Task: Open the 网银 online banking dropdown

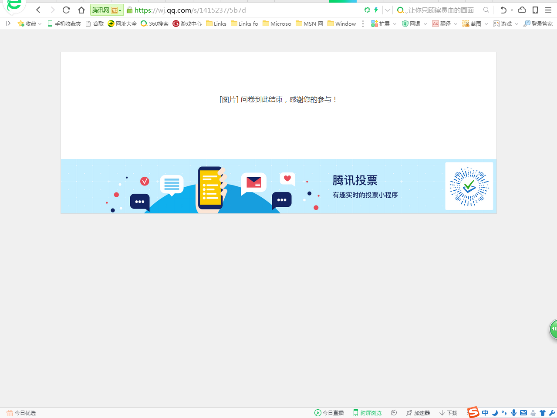Action: coord(414,24)
